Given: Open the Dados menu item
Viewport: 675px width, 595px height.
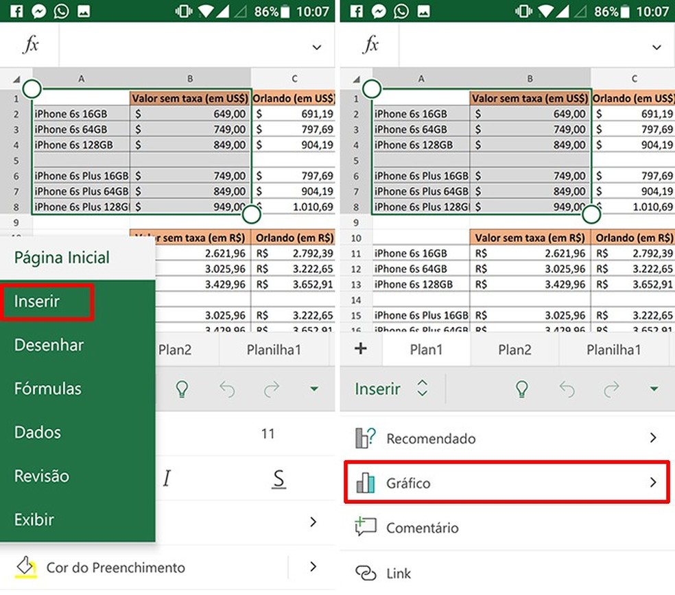Looking at the screenshot, I should pos(37,433).
